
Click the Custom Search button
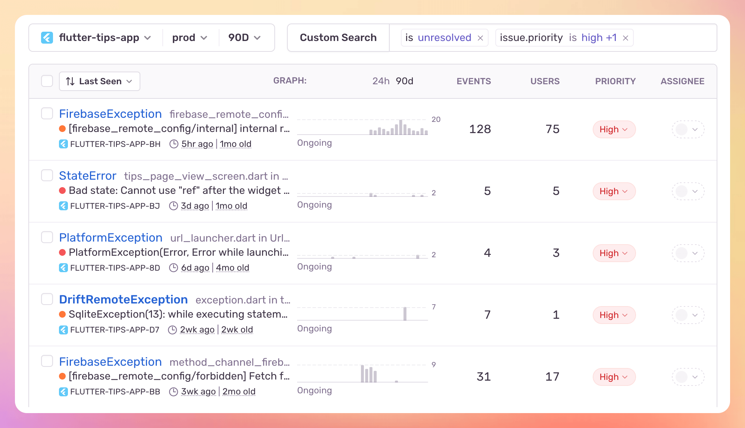click(338, 38)
